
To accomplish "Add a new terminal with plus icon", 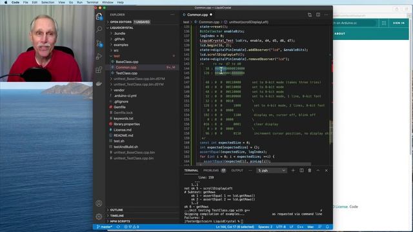I will pos(293,170).
